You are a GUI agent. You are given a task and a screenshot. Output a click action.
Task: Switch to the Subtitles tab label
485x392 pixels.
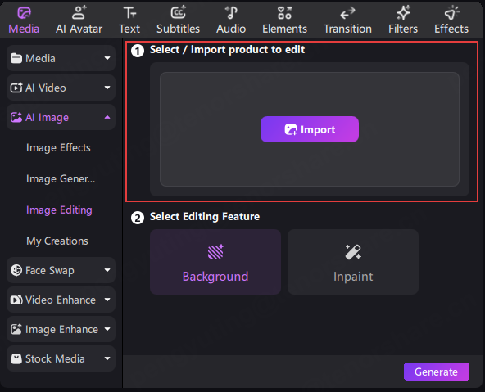[x=178, y=29]
